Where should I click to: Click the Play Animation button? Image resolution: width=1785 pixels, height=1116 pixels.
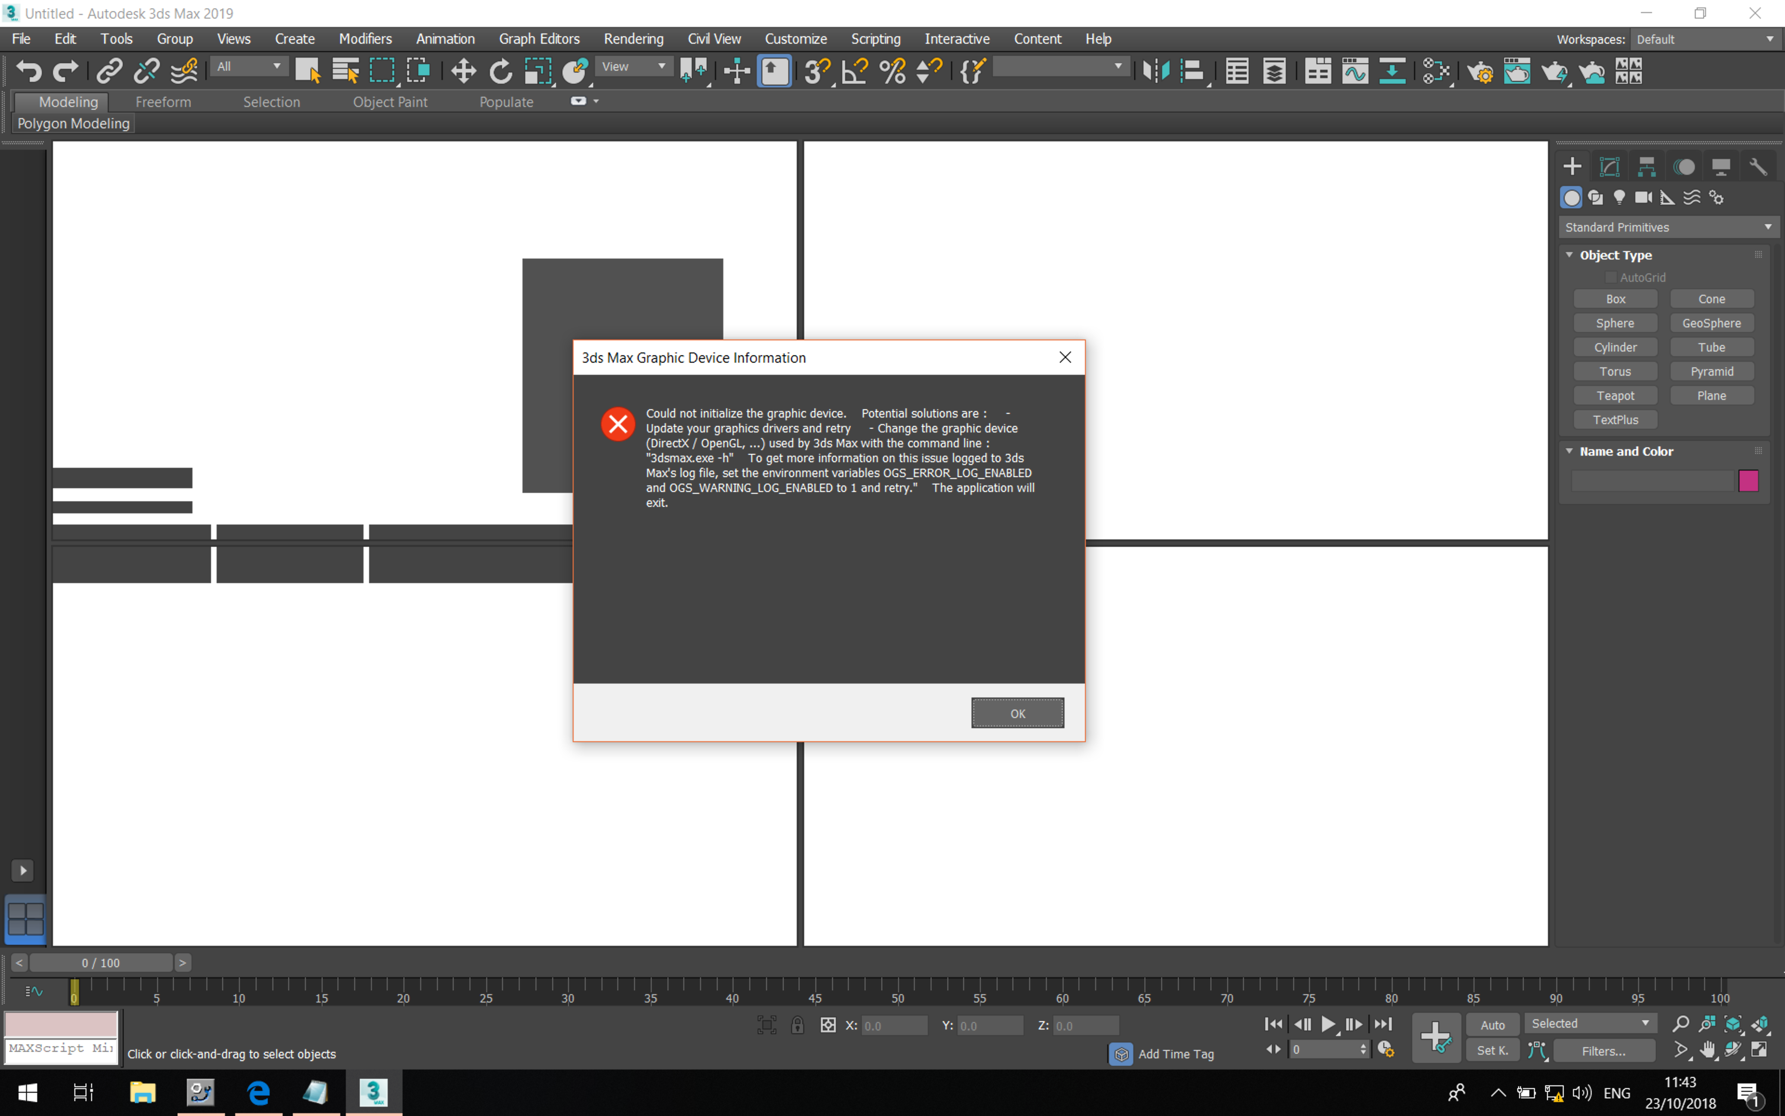click(1328, 1024)
